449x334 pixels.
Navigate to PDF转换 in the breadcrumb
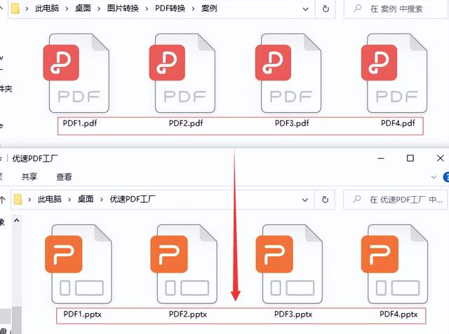[170, 9]
